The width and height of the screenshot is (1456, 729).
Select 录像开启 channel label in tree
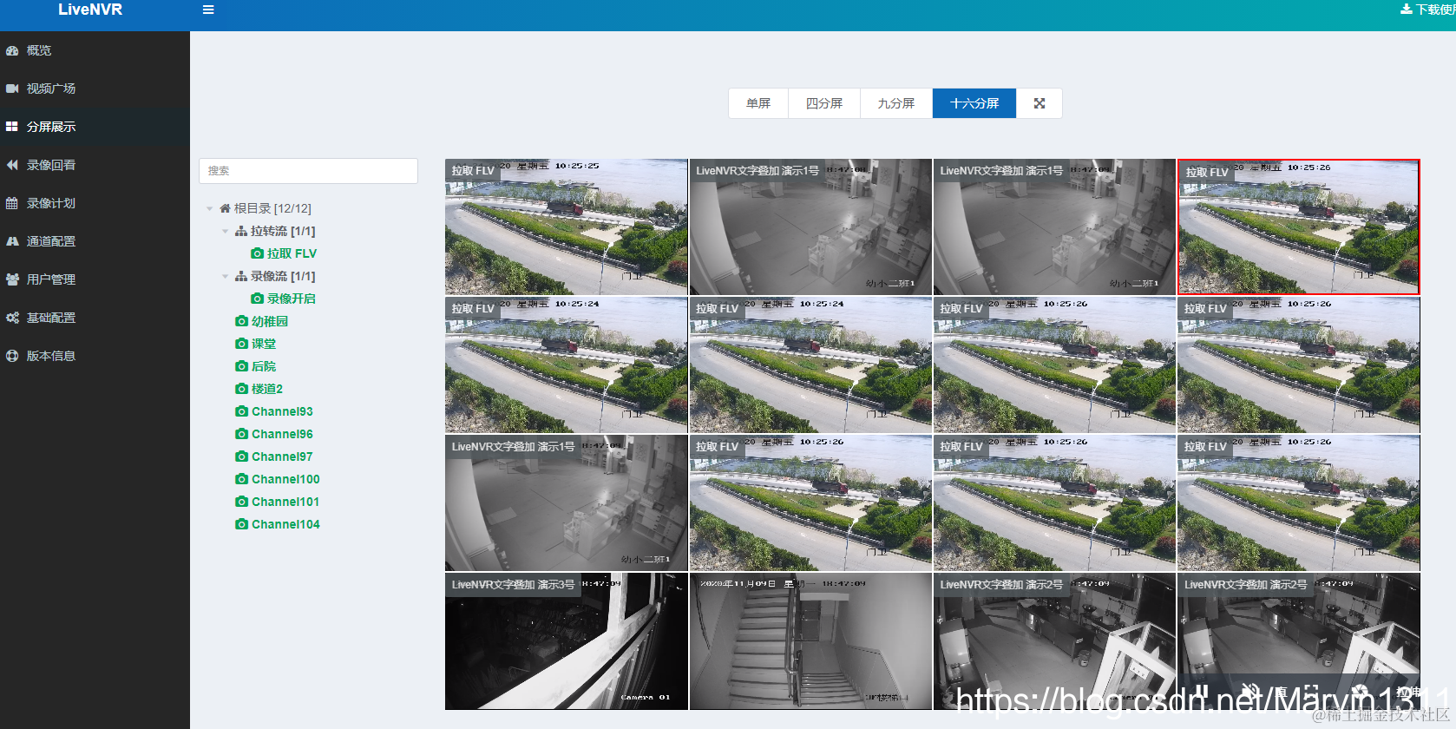[292, 299]
